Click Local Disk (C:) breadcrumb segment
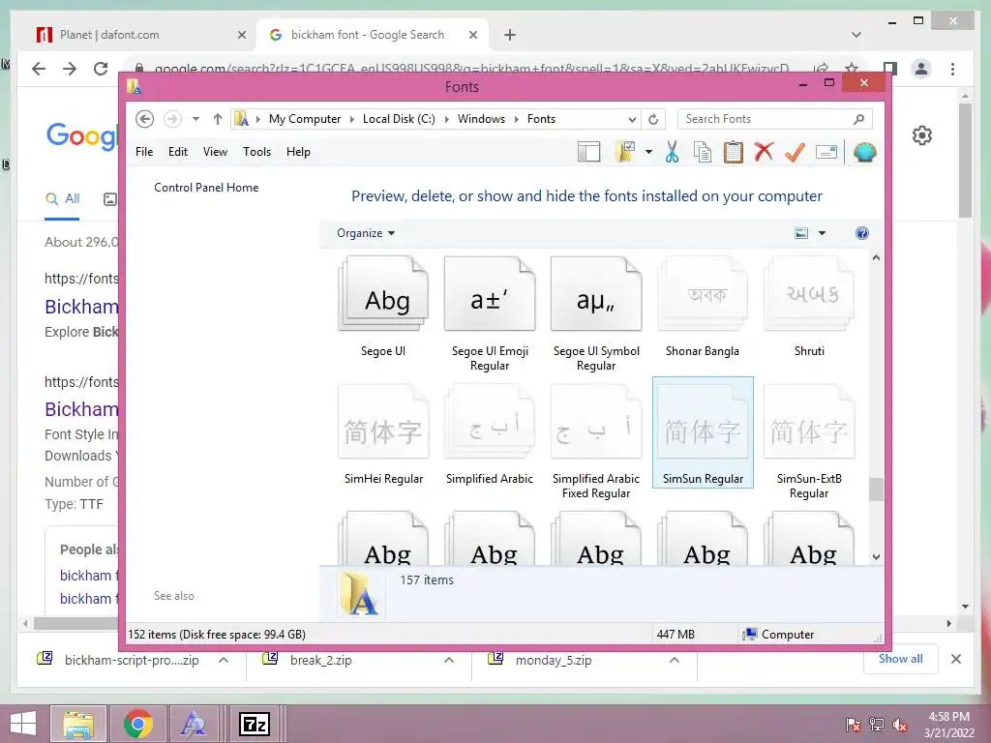Viewport: 991px width, 743px height. tap(399, 119)
